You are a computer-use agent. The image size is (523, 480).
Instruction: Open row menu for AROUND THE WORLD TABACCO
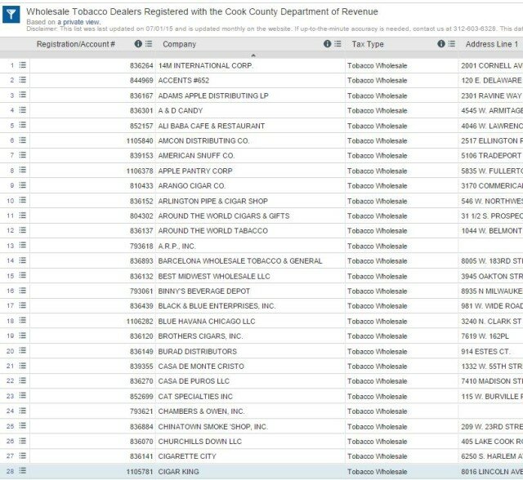point(22,230)
